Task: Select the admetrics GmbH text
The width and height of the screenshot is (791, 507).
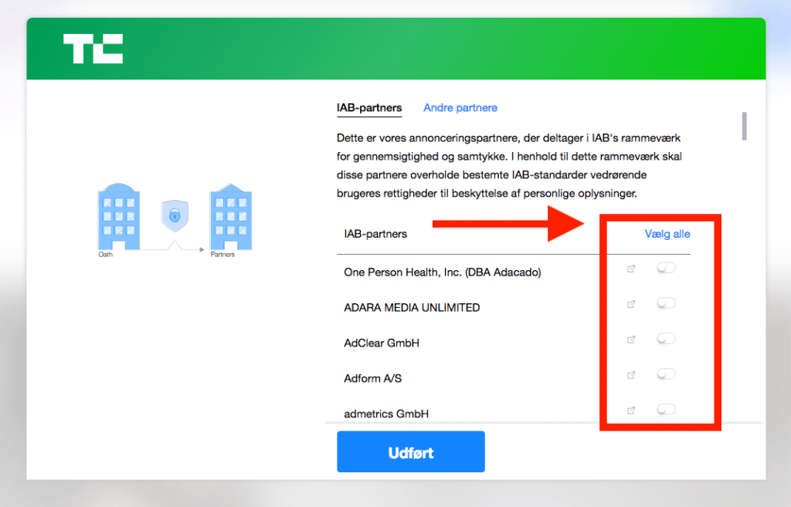Action: point(386,414)
